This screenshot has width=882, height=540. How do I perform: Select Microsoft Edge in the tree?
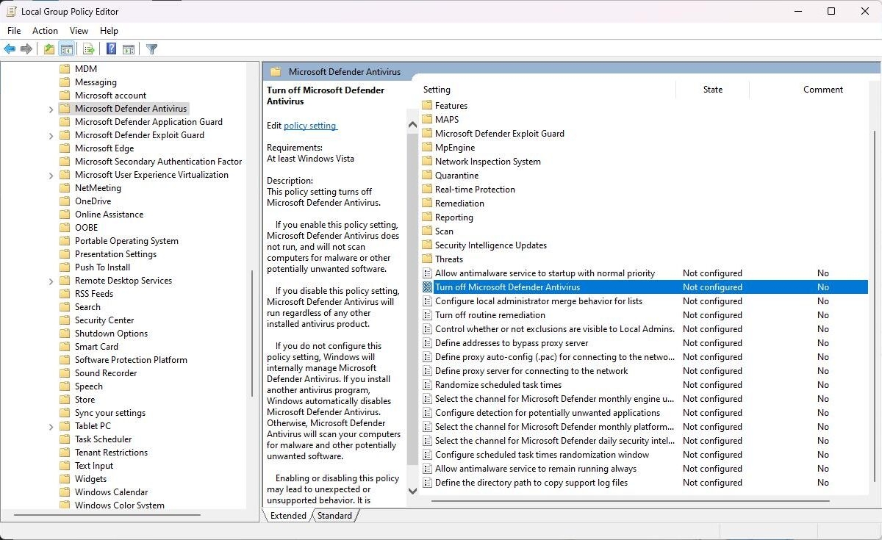coord(104,148)
